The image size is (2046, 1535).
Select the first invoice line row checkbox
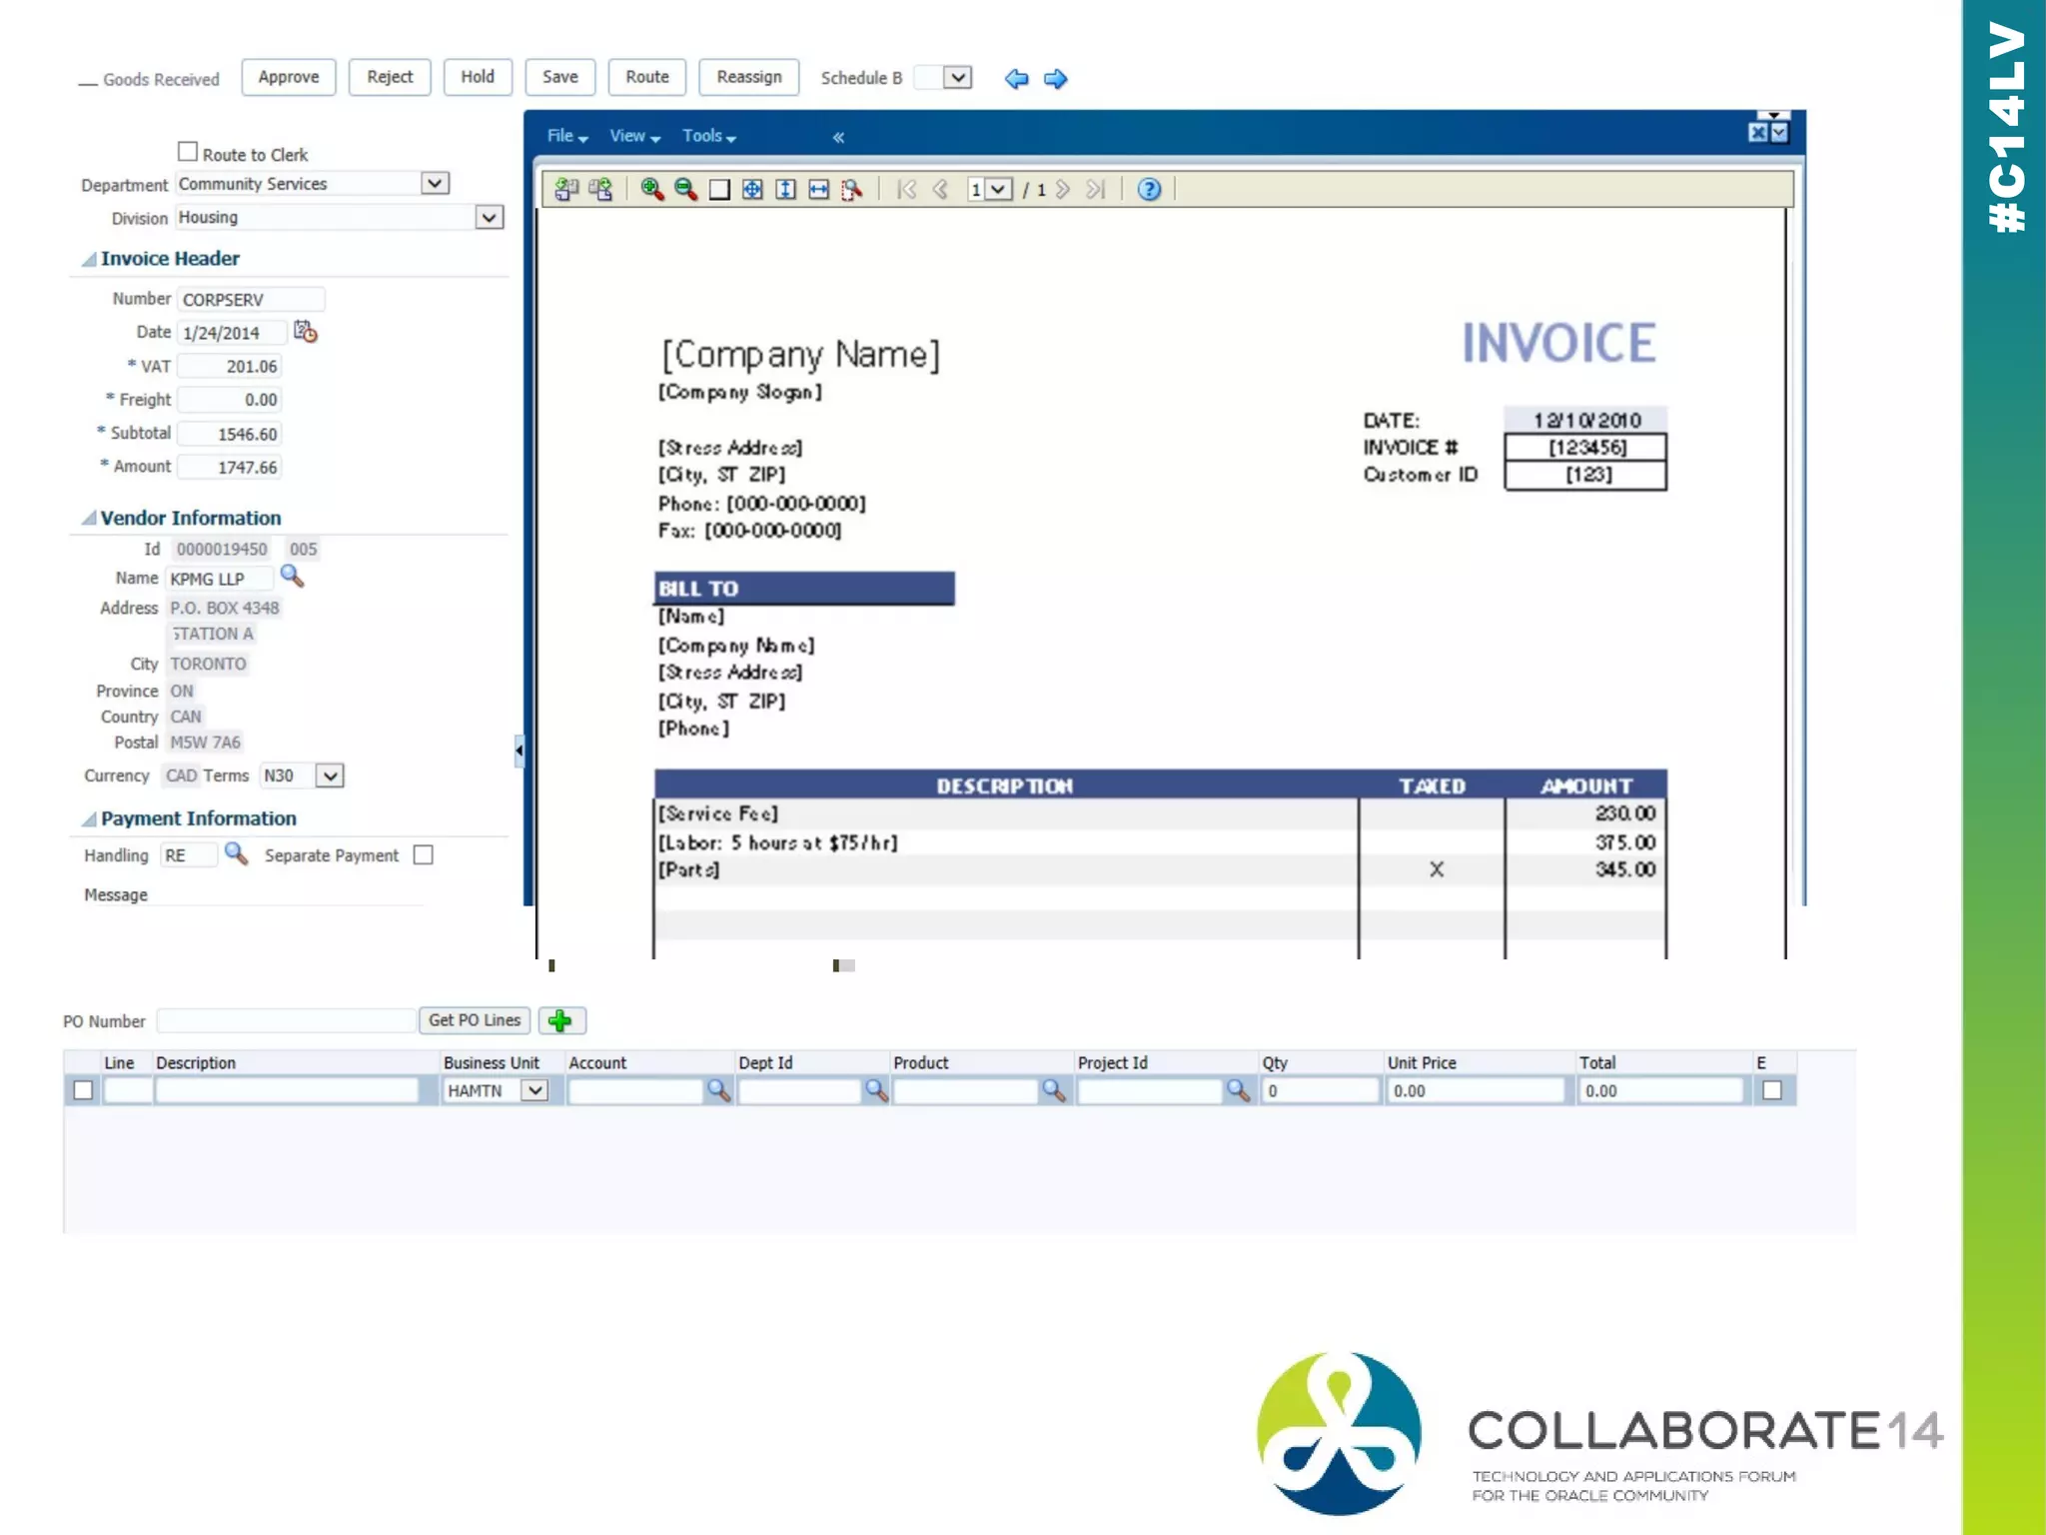pos(84,1090)
